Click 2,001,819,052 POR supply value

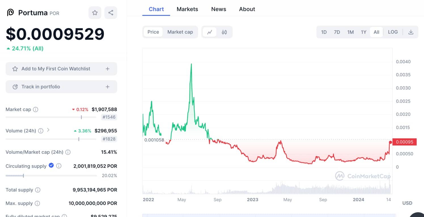point(95,166)
